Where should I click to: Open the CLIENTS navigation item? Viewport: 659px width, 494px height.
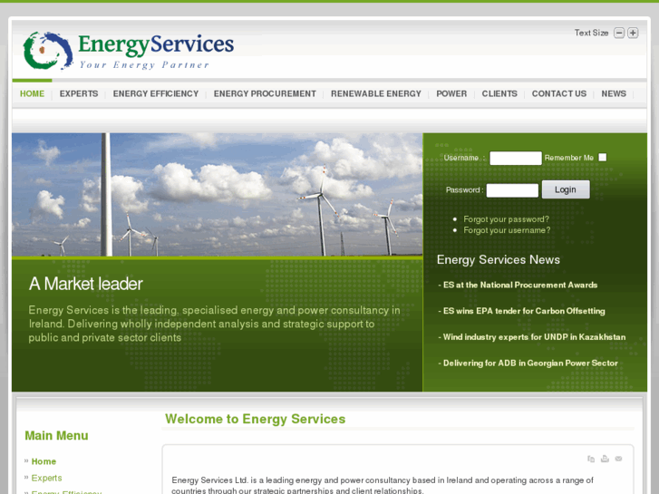pyautogui.click(x=499, y=93)
